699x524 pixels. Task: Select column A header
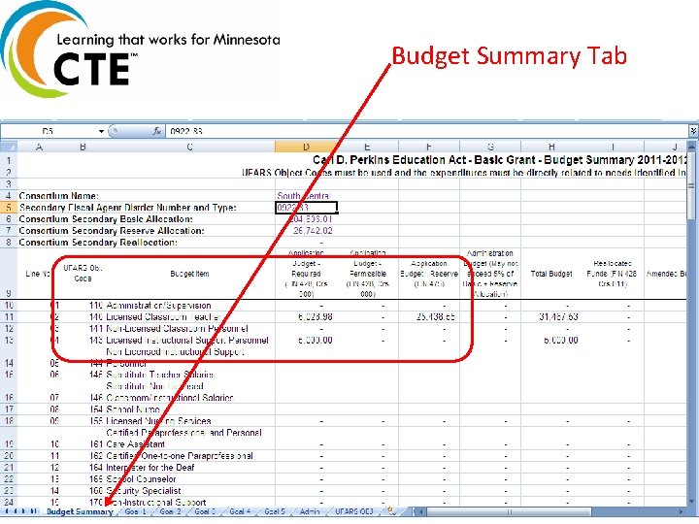[x=39, y=147]
